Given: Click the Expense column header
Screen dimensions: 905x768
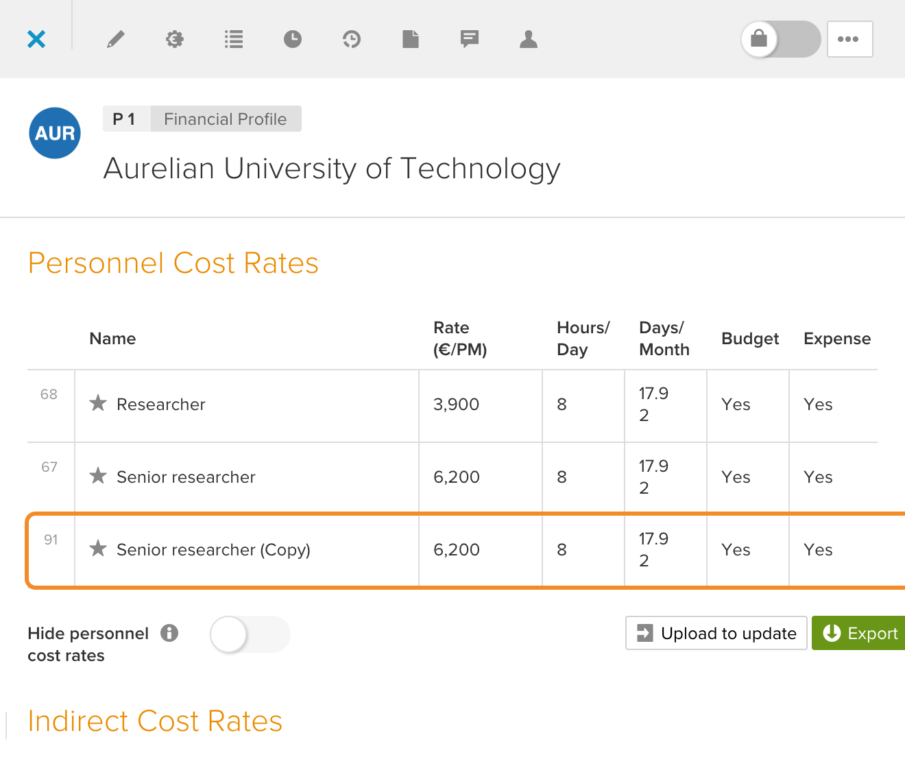Looking at the screenshot, I should tap(837, 339).
